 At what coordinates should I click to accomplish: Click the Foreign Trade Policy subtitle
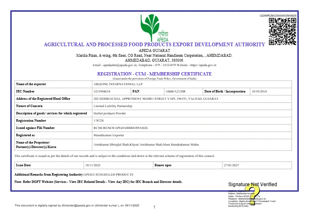(154, 79)
